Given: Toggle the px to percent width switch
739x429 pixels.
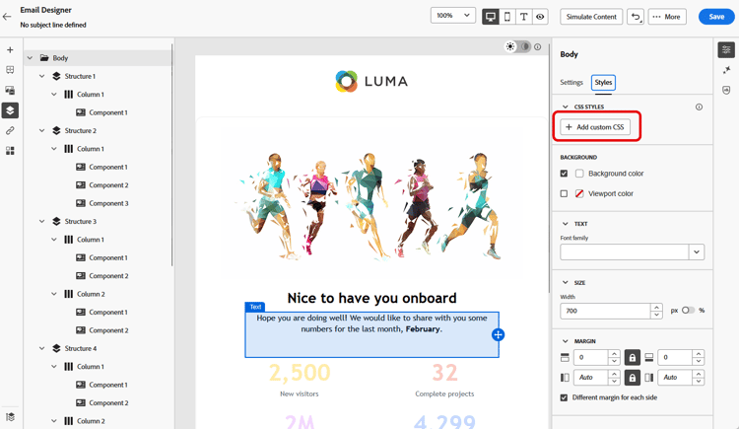Looking at the screenshot, I should click(688, 310).
